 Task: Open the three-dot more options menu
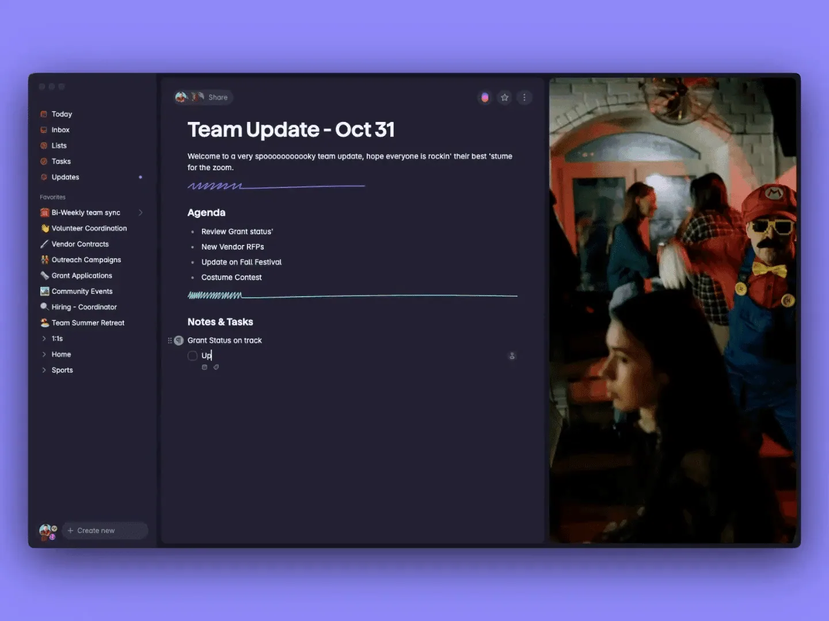[x=524, y=98]
